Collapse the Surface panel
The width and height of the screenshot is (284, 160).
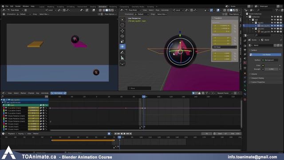point(253,50)
